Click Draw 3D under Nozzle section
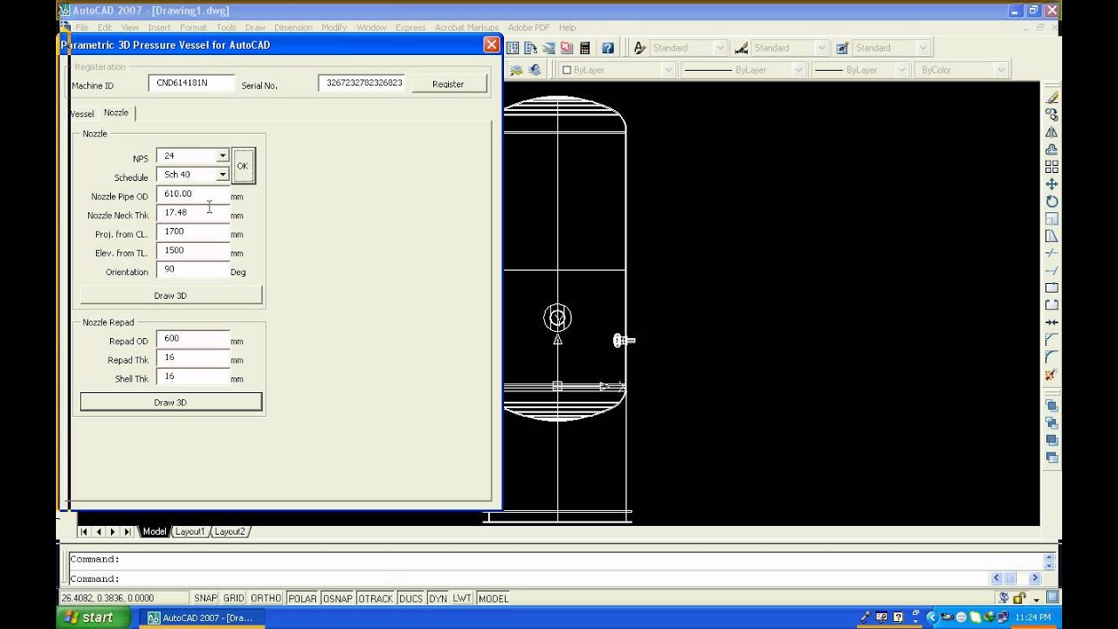1118x629 pixels. 170,295
